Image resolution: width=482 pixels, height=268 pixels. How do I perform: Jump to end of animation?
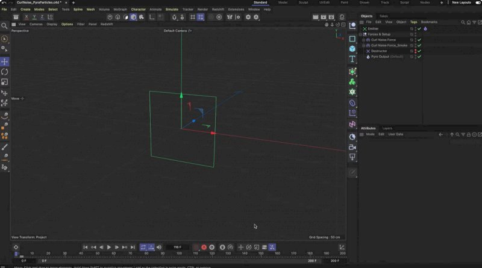tap(133, 248)
